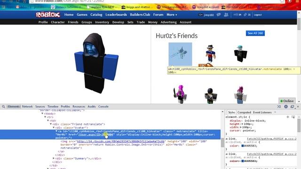Screen dimensions: 301x169
Task: Click the 13+ badge next to jimp102
Action: tap(200, 15)
